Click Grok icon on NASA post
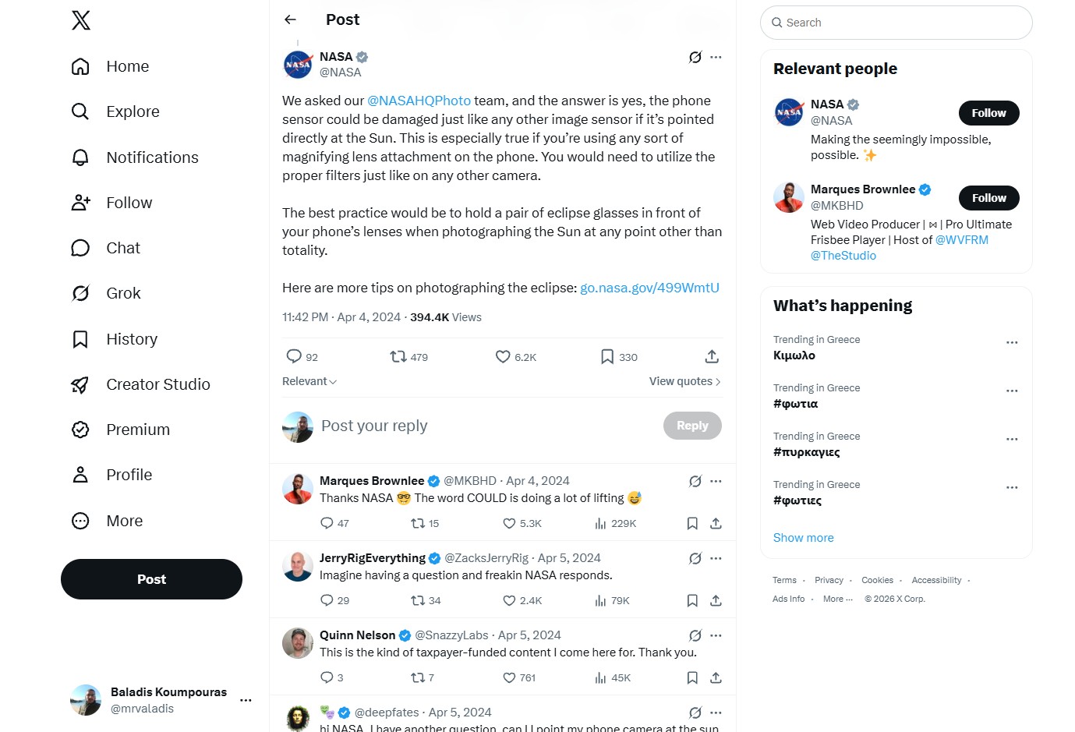This screenshot has height=732, width=1075. pos(695,57)
